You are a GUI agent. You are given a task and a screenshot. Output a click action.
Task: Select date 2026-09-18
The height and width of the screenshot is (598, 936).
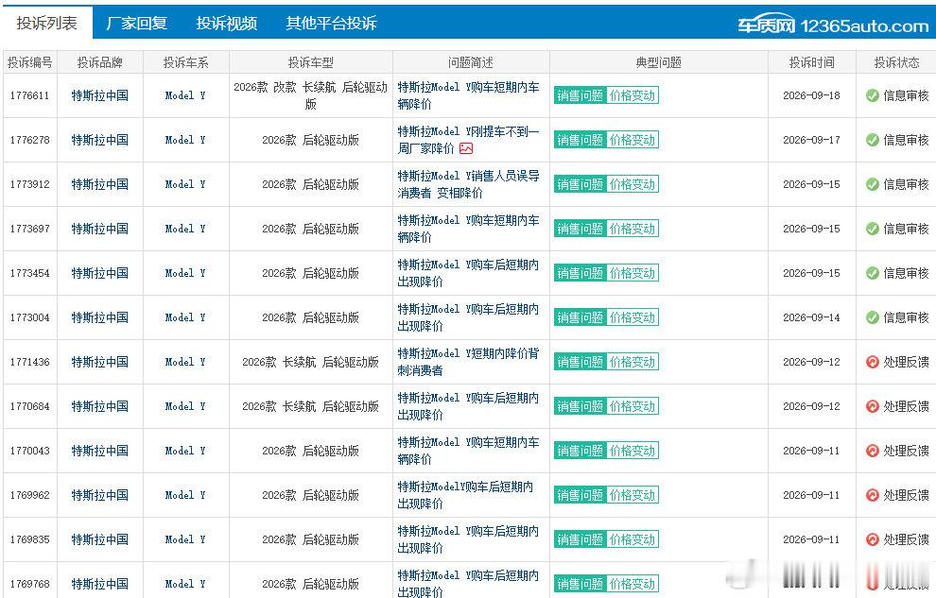[x=811, y=95]
